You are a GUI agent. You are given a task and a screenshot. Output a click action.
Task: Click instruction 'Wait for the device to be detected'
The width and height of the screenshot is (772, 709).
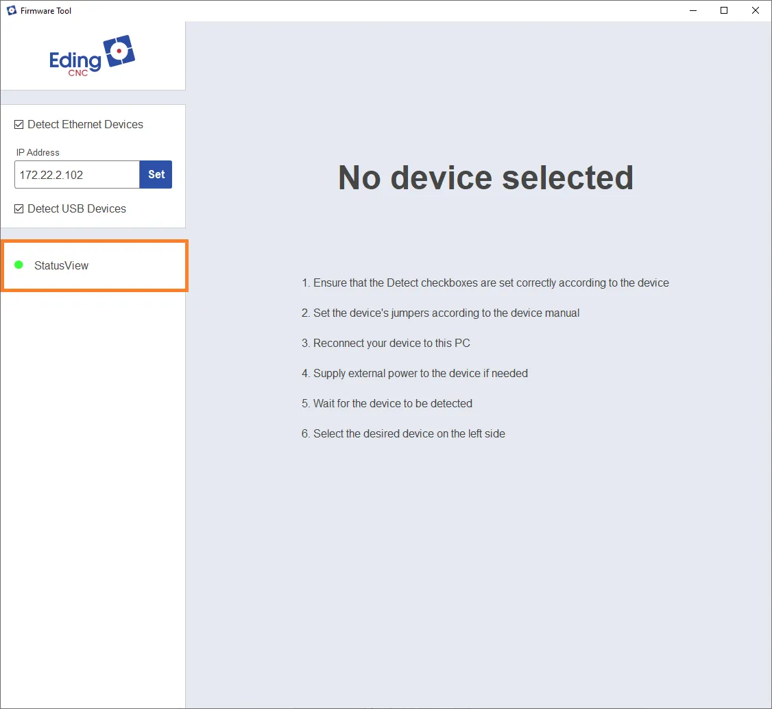pos(387,404)
